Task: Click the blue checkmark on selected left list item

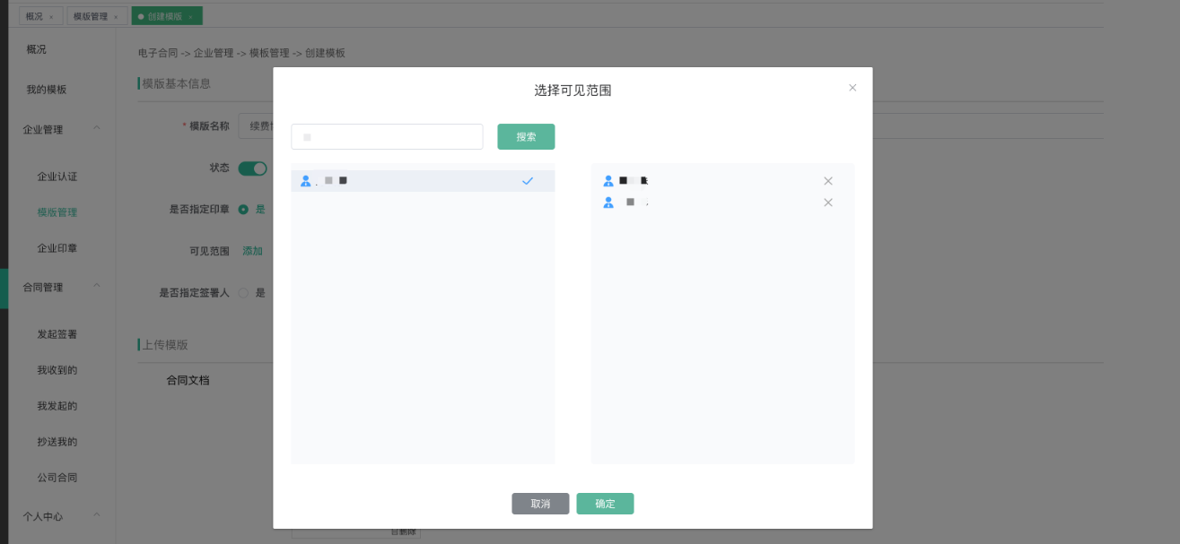Action: (x=528, y=181)
